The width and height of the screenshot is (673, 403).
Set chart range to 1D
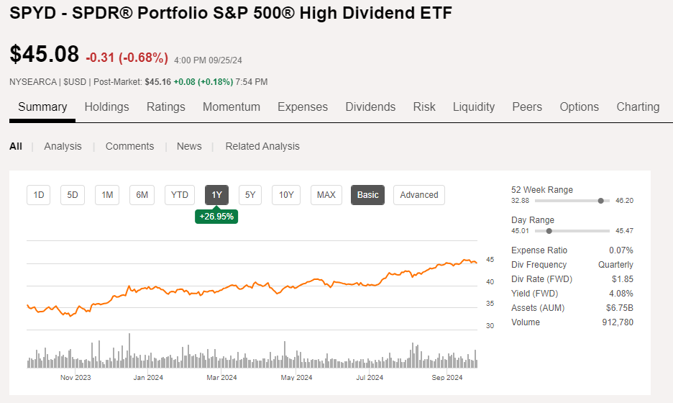[39, 195]
